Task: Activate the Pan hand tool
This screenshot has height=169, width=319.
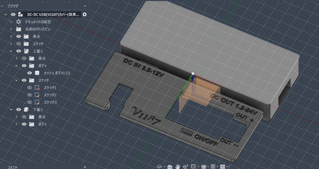Action: click(178, 167)
